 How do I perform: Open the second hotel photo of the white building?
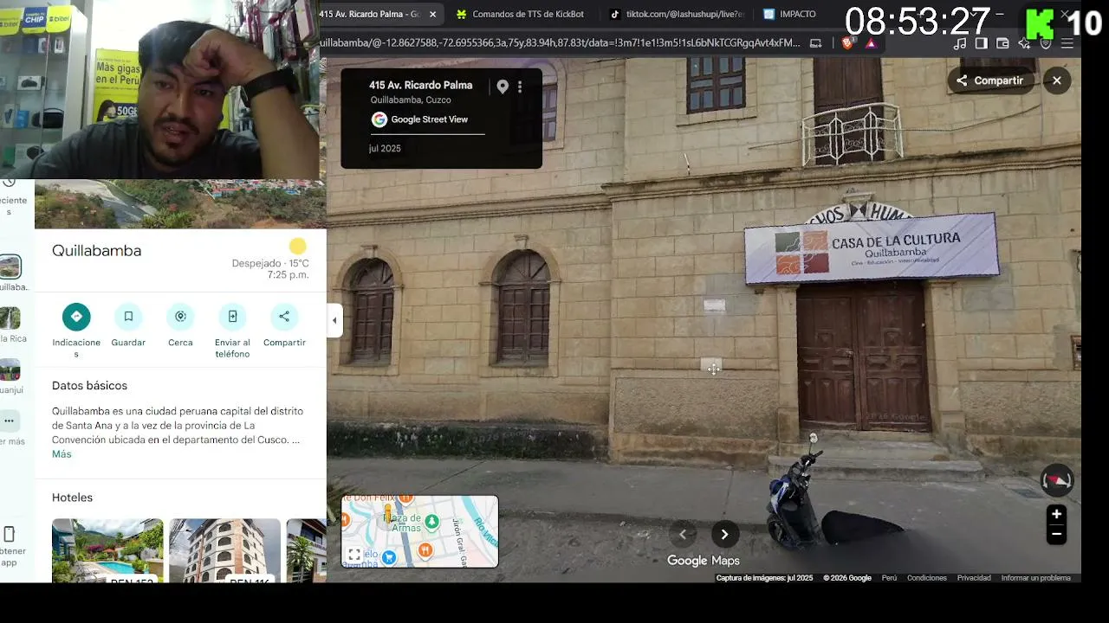[224, 550]
